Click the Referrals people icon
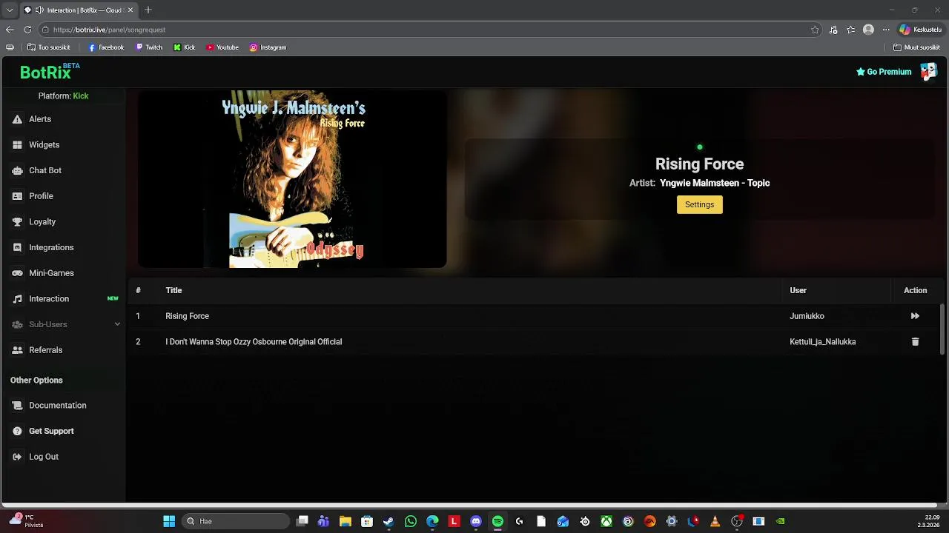This screenshot has width=949, height=533. click(17, 350)
